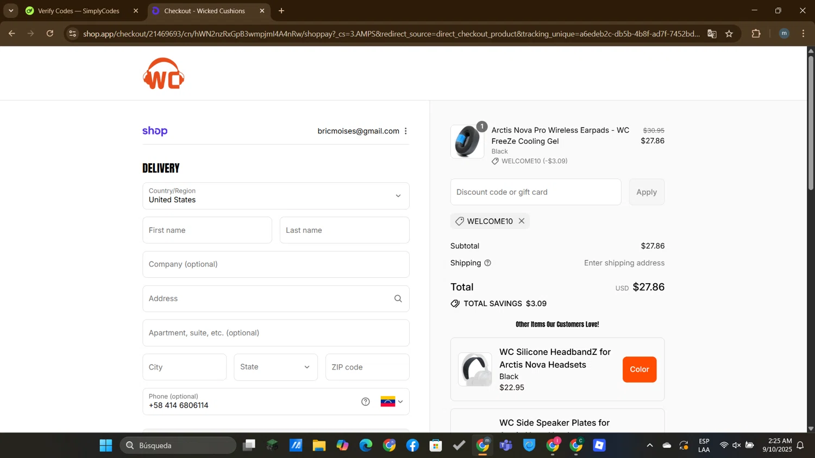
Task: Focus the First name field
Action: 207,230
